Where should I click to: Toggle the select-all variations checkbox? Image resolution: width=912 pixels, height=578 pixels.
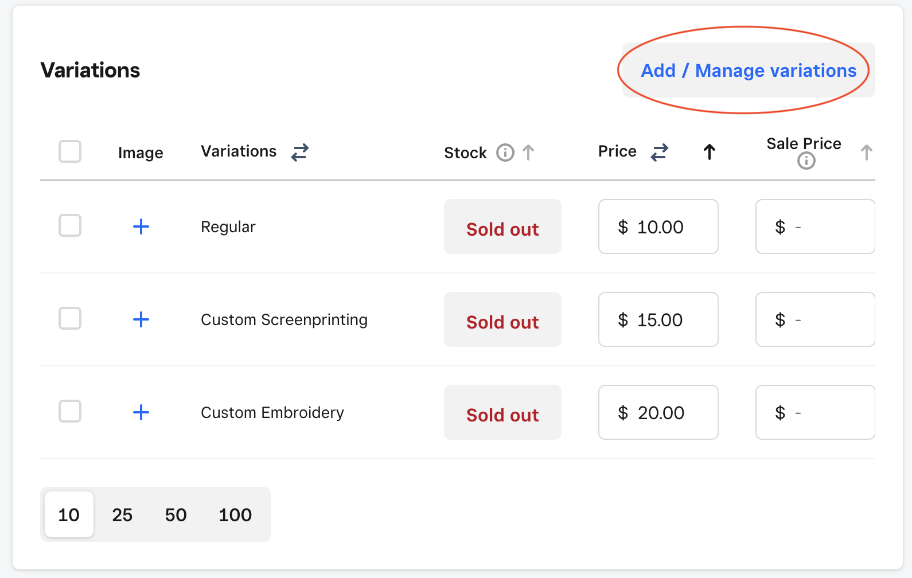pos(70,151)
